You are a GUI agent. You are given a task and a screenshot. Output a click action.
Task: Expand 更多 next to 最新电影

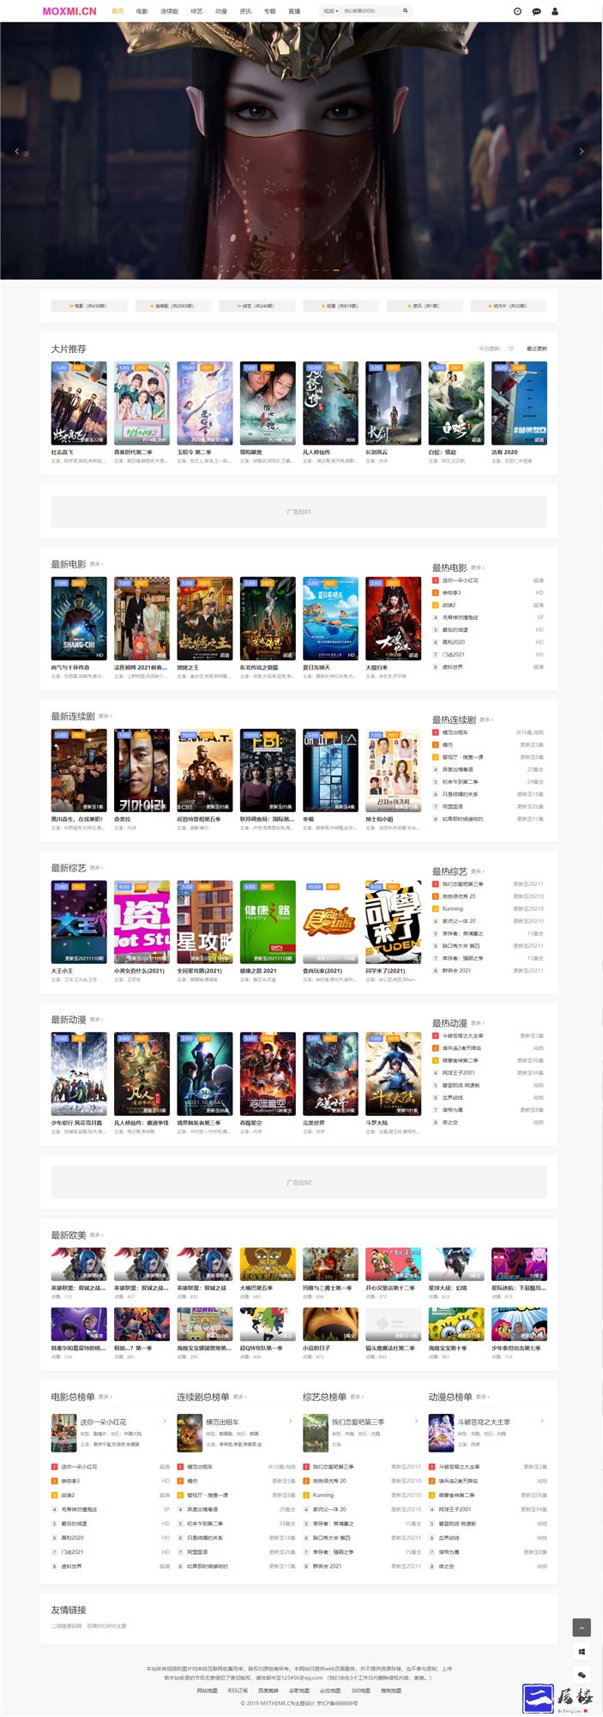point(96,564)
